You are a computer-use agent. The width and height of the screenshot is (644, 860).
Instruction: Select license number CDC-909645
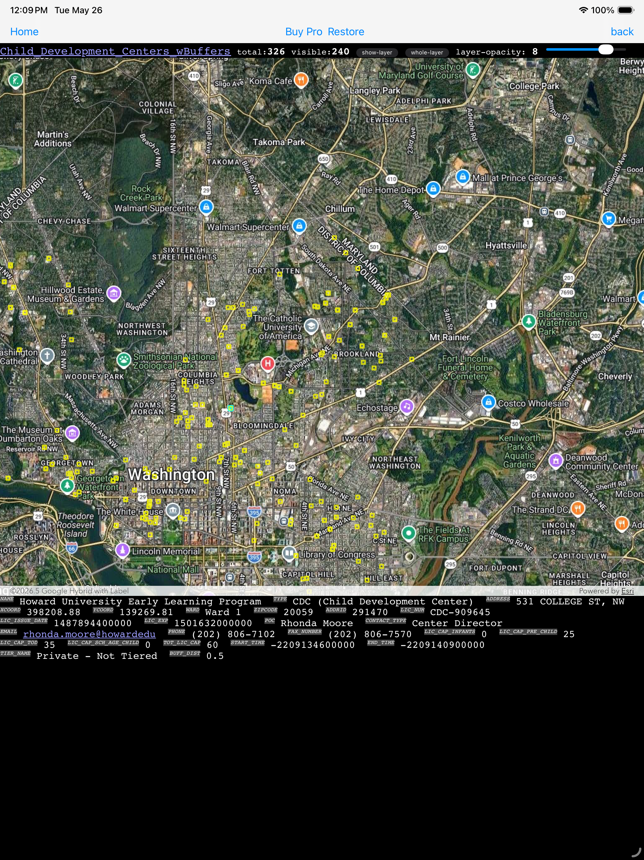click(460, 612)
